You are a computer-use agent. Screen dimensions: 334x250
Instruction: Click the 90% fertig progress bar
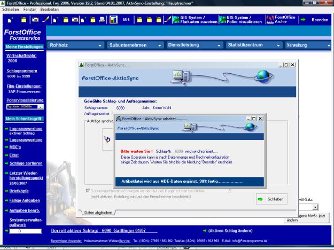pos(189,182)
